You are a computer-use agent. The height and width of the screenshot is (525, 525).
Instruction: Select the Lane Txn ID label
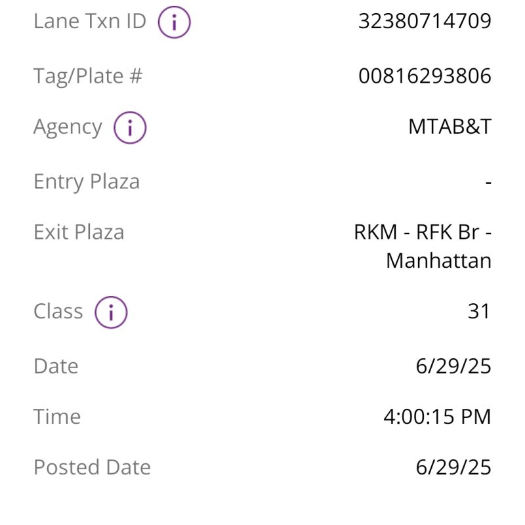click(x=89, y=22)
